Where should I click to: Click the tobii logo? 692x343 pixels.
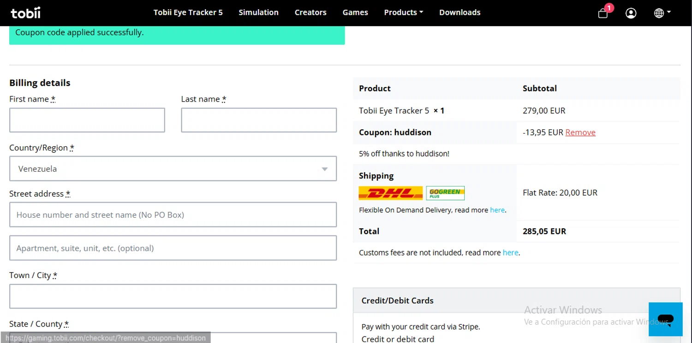click(26, 13)
